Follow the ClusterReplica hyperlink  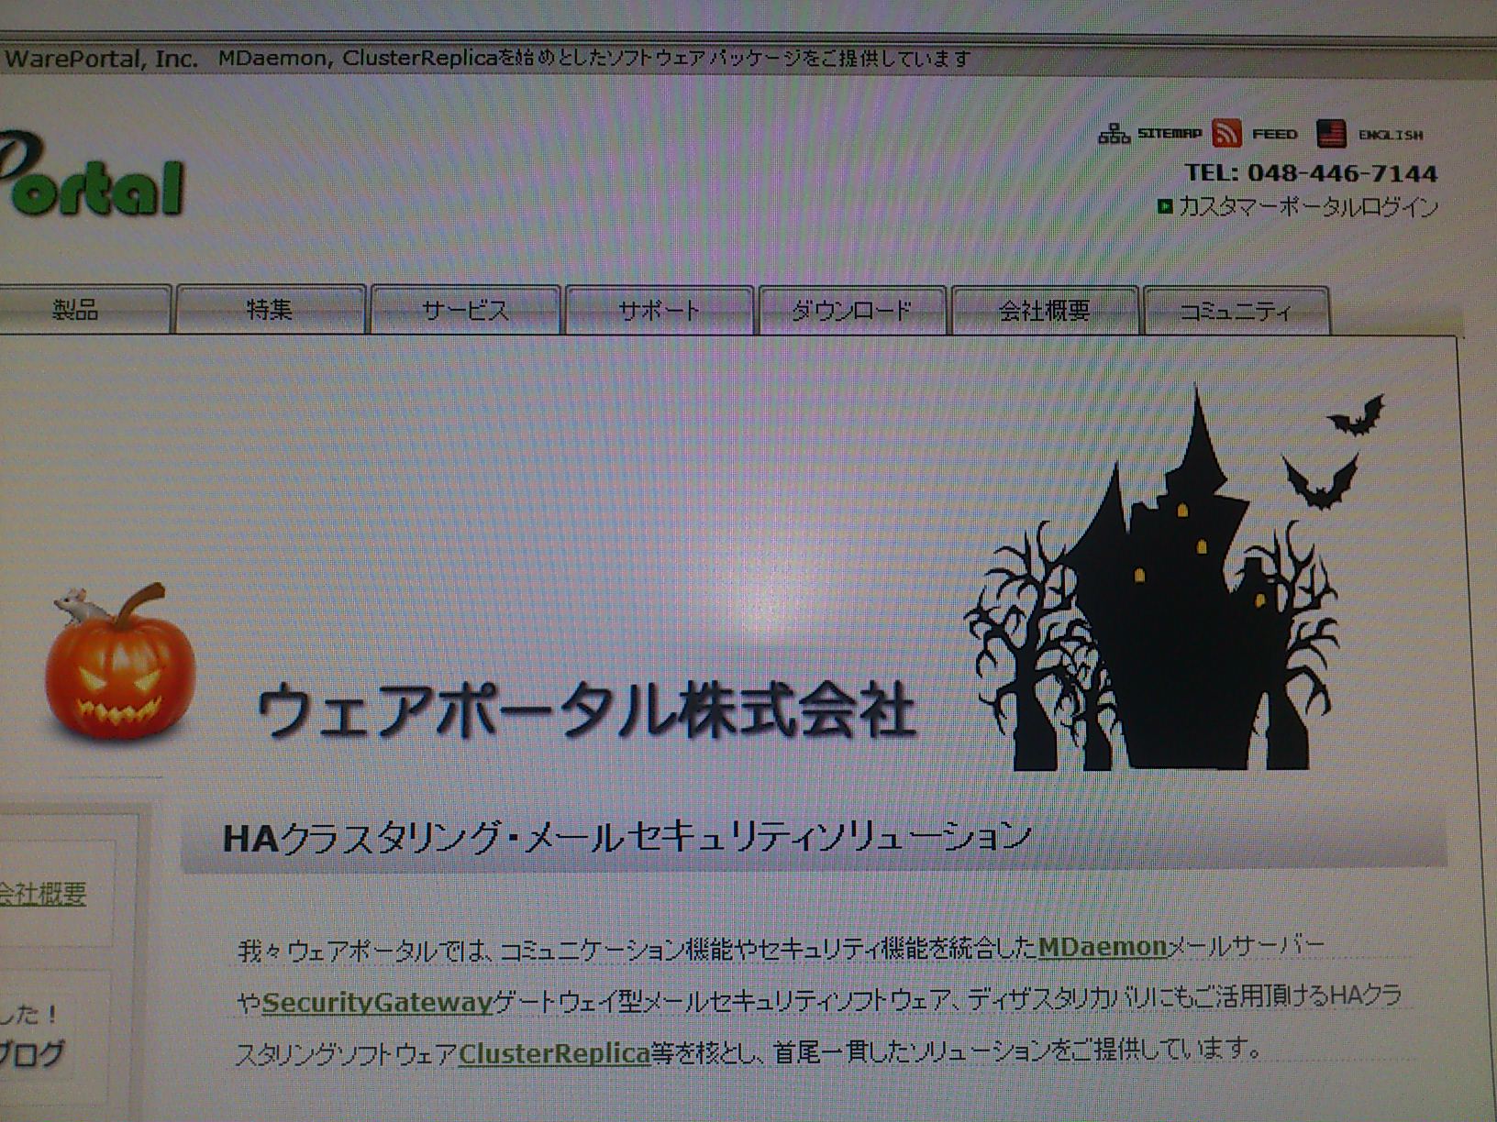(554, 1053)
